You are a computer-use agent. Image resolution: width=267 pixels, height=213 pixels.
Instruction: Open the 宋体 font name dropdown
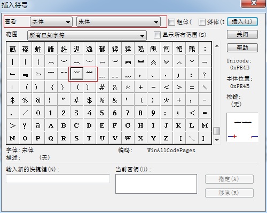coord(119,22)
